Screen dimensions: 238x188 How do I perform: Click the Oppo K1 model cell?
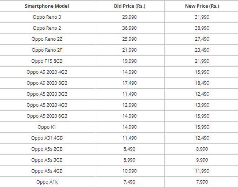point(47,127)
